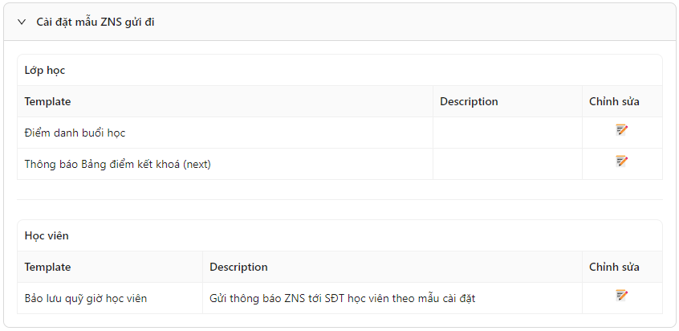The height and width of the screenshot is (331, 679).
Task: Click Chỉnh sửa column header in Học viên table
Action: tap(614, 267)
